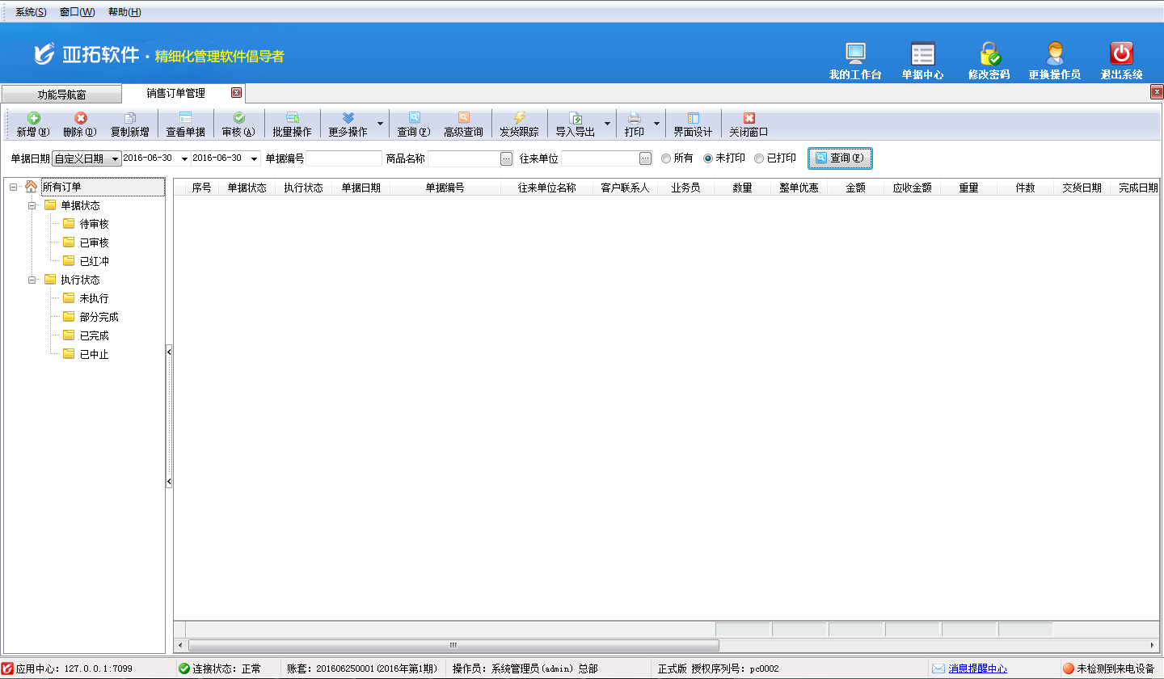The height and width of the screenshot is (679, 1164).
Task: Select the 所有 radio button
Action: 666,158
